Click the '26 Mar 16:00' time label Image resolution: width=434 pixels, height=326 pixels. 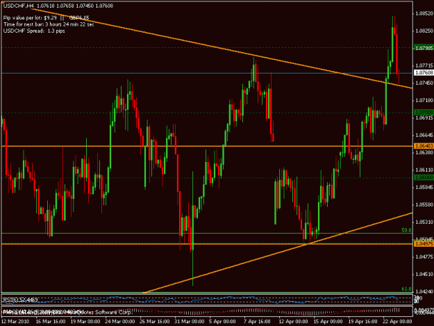[155, 322]
